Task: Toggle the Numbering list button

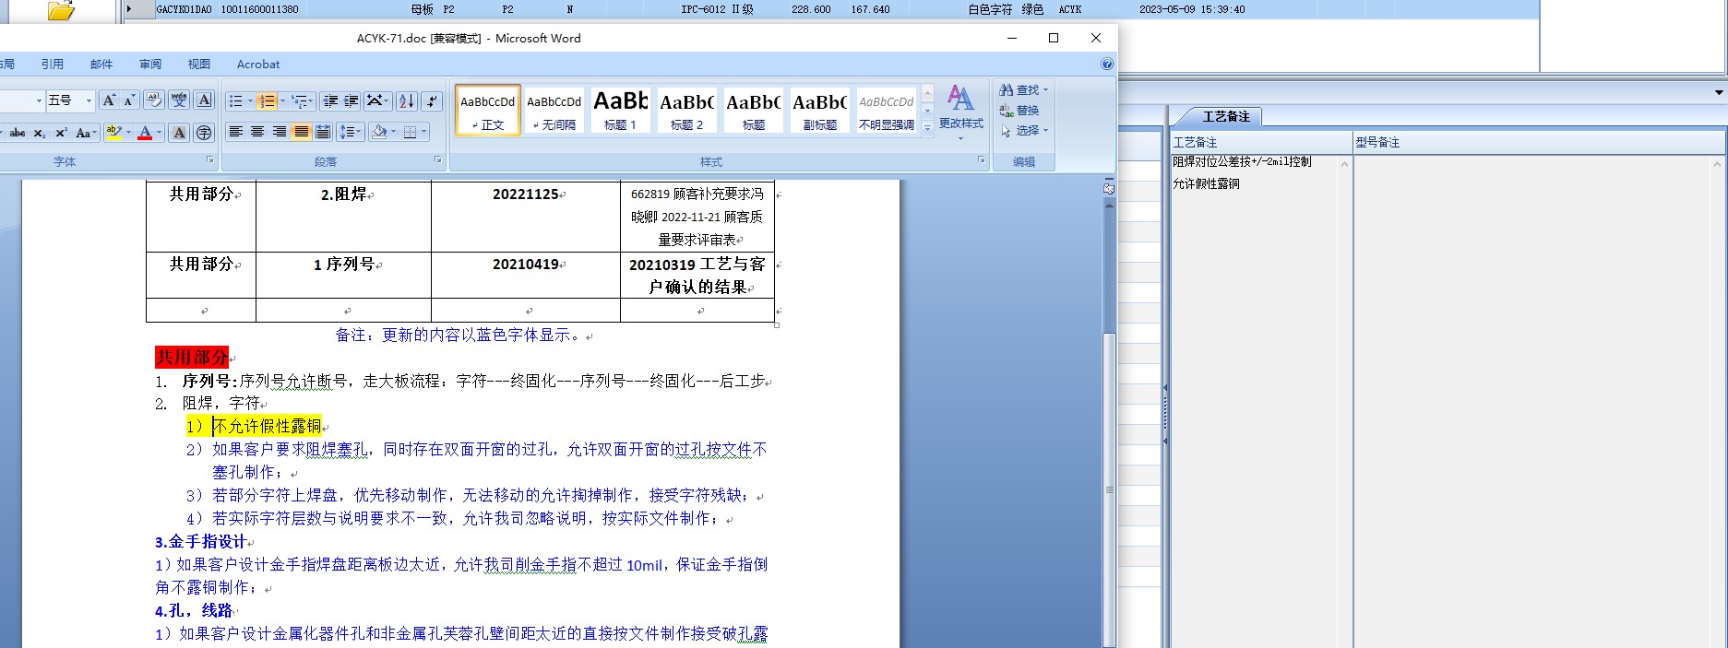Action: pos(267,100)
